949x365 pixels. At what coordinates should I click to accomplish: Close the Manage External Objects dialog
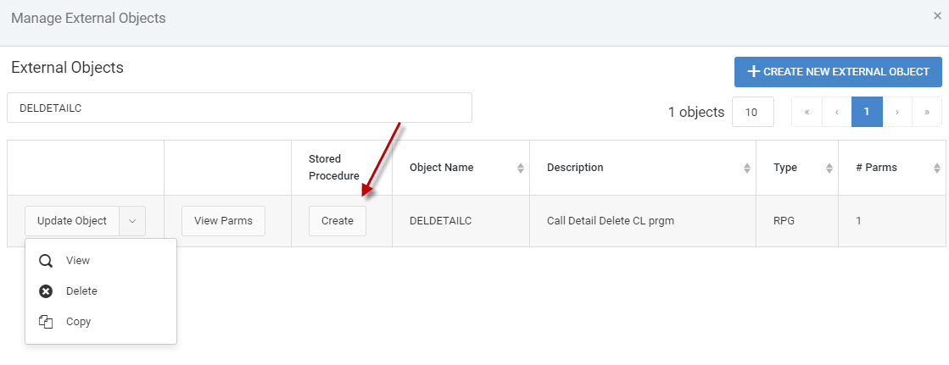tap(937, 16)
